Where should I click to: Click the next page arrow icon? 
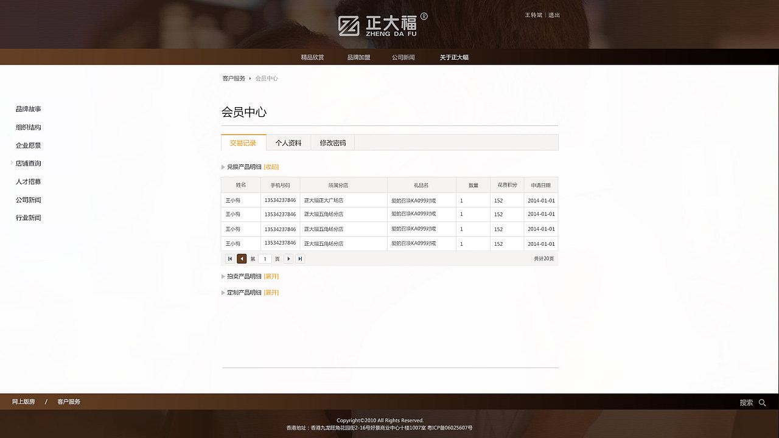[288, 259]
